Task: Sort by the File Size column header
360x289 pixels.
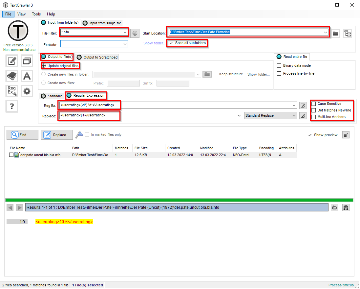Action: tap(149, 148)
